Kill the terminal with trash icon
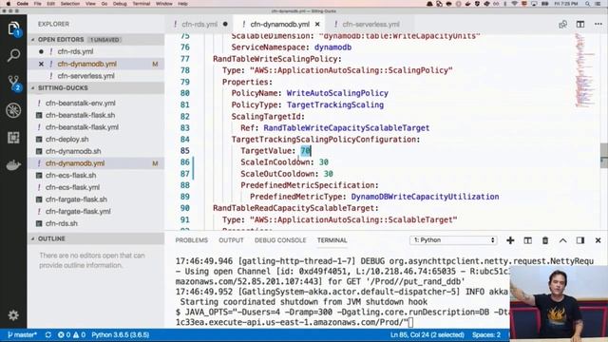Screen dimensions: 608x342 545,240
